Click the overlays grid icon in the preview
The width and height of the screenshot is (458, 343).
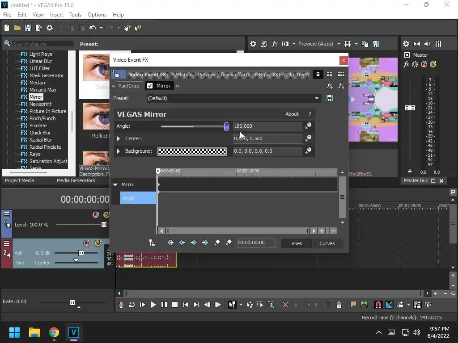point(347,44)
